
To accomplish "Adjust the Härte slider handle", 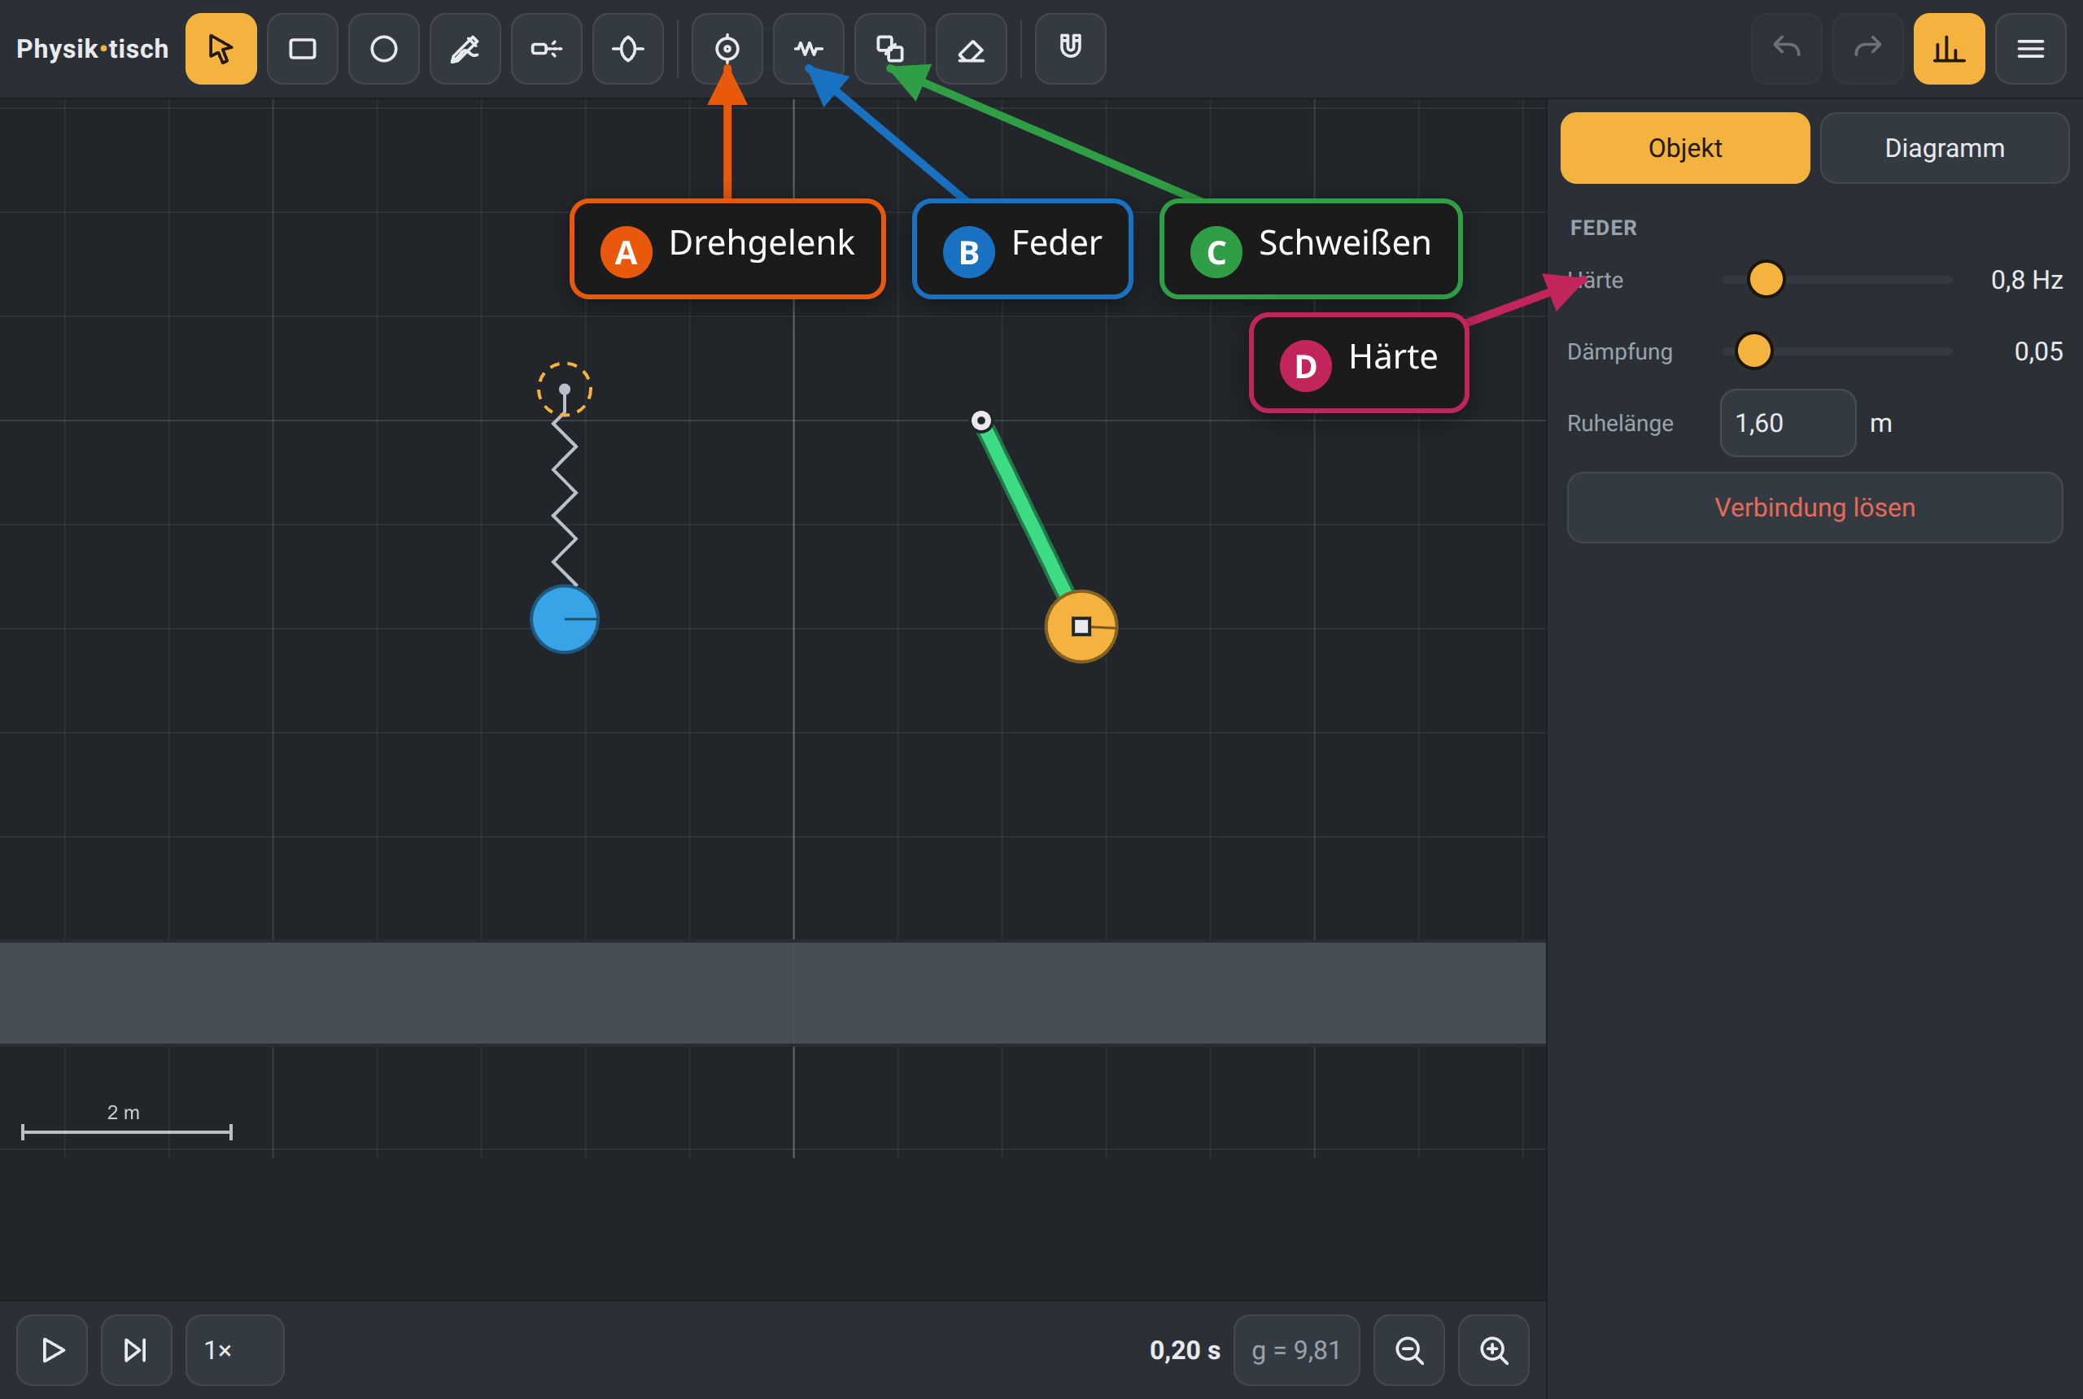I will pyautogui.click(x=1766, y=279).
